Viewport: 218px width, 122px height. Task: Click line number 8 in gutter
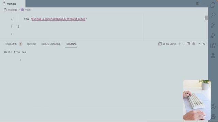(11, 26)
